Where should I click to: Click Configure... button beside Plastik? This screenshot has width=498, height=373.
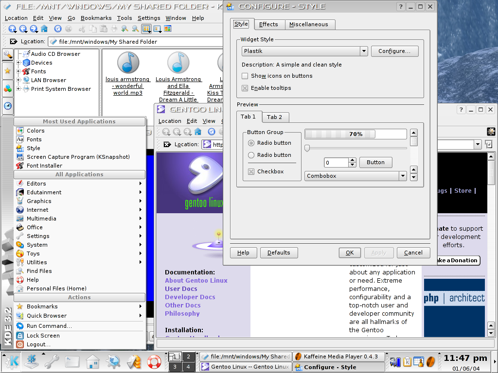pos(394,51)
